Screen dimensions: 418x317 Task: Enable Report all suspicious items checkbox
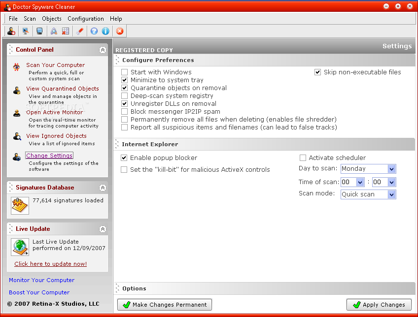tap(124, 127)
